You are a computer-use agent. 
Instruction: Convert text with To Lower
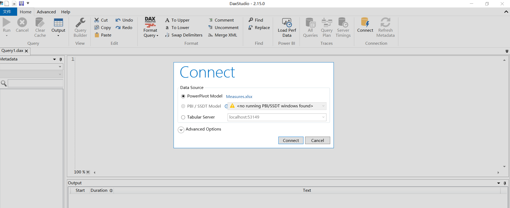(x=177, y=27)
